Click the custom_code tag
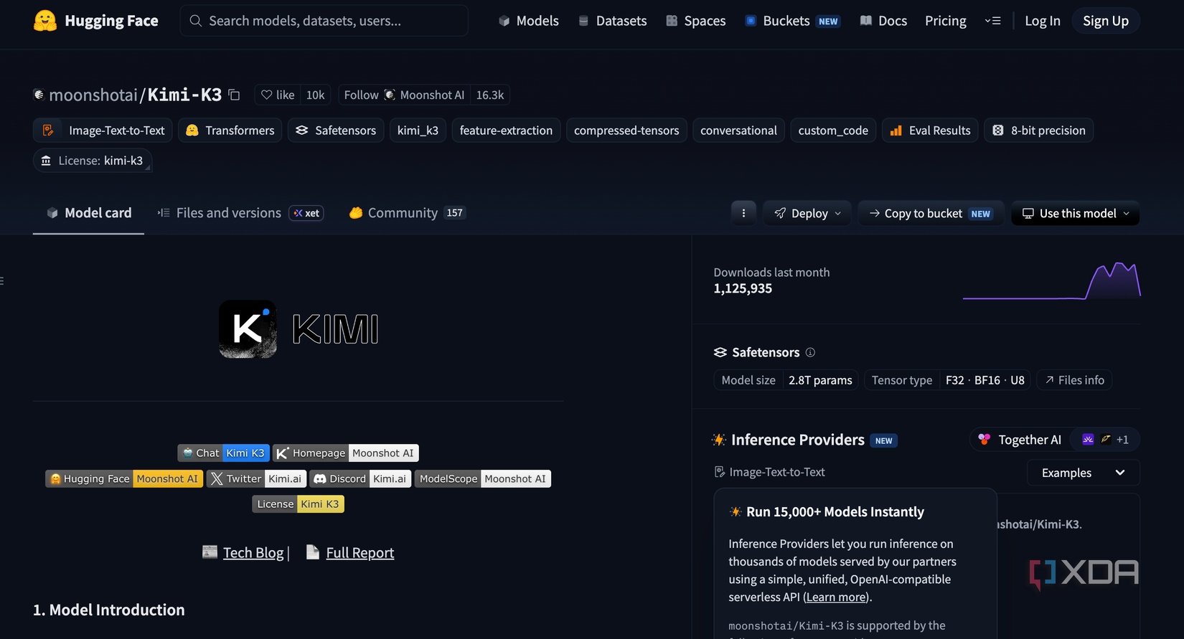The height and width of the screenshot is (639, 1184). click(x=833, y=131)
